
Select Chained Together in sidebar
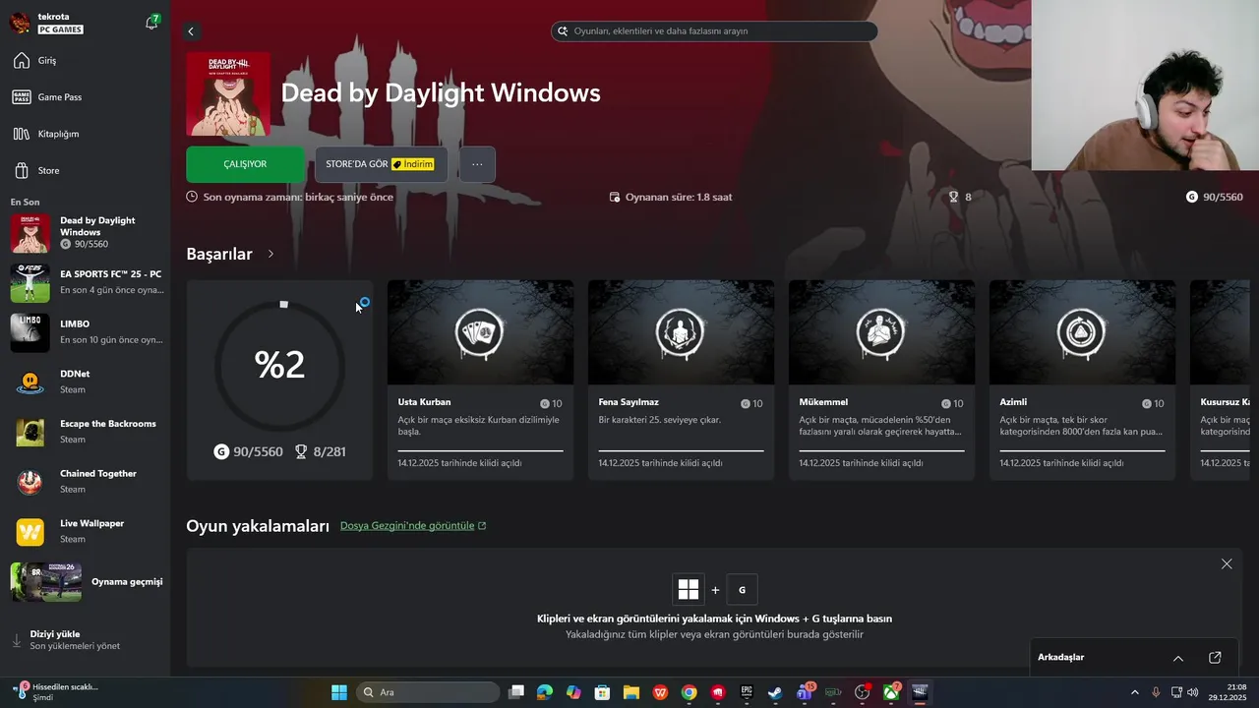(x=86, y=482)
